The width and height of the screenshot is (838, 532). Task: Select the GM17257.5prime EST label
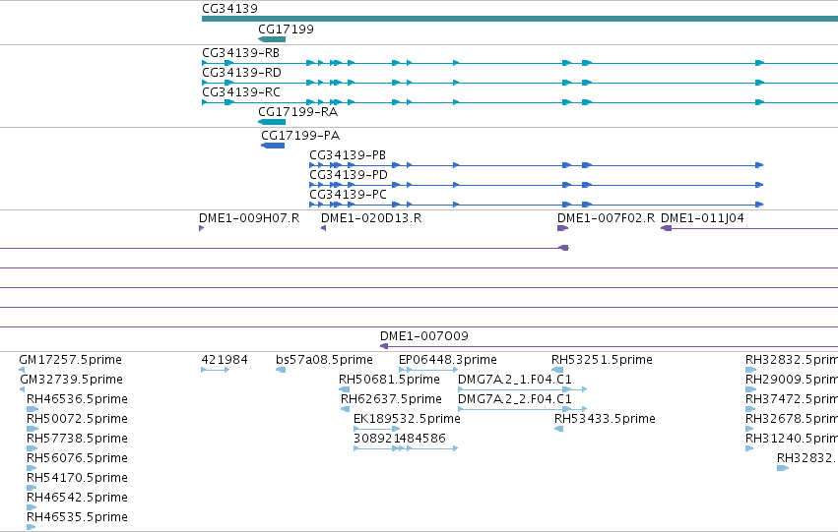71,360
